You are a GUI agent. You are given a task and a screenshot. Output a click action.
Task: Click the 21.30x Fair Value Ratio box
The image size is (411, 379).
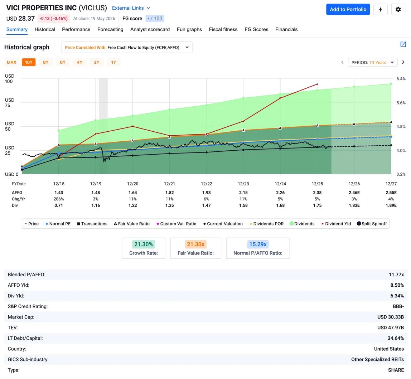[x=195, y=248]
